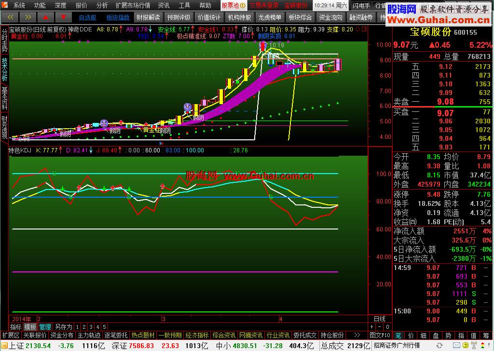This screenshot has height=351, width=494.
Task: Click the 资金流向 toolbar button
Action: click(330, 17)
